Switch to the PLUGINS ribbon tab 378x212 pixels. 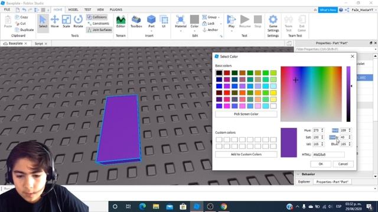click(x=116, y=9)
